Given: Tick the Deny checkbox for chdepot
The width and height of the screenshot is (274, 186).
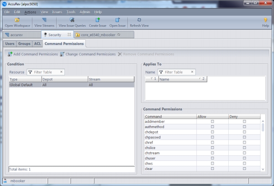Looking at the screenshot, I should pos(244,132).
